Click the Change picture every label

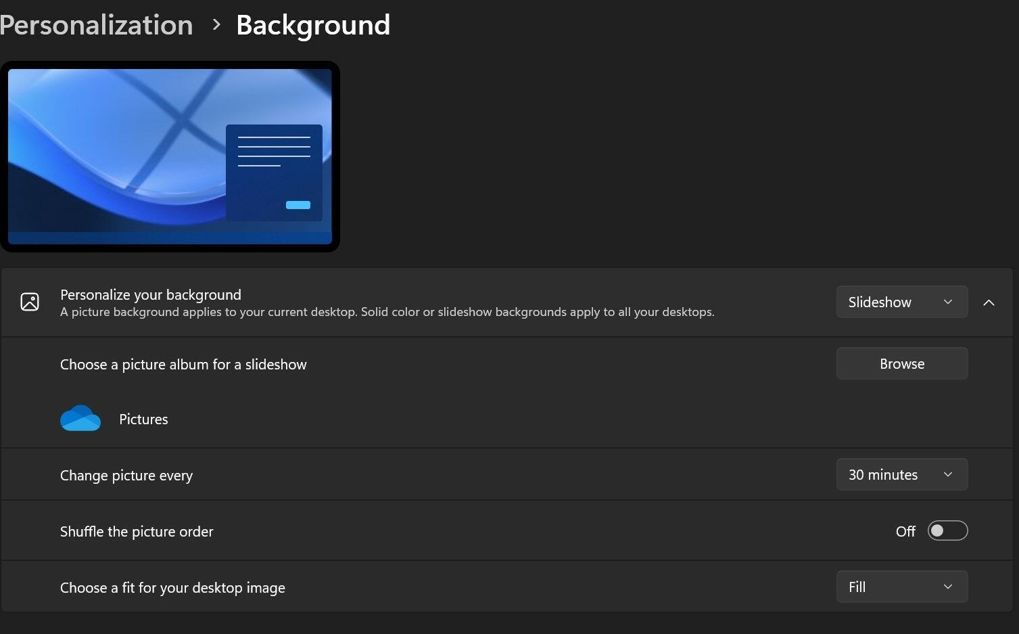(x=126, y=476)
